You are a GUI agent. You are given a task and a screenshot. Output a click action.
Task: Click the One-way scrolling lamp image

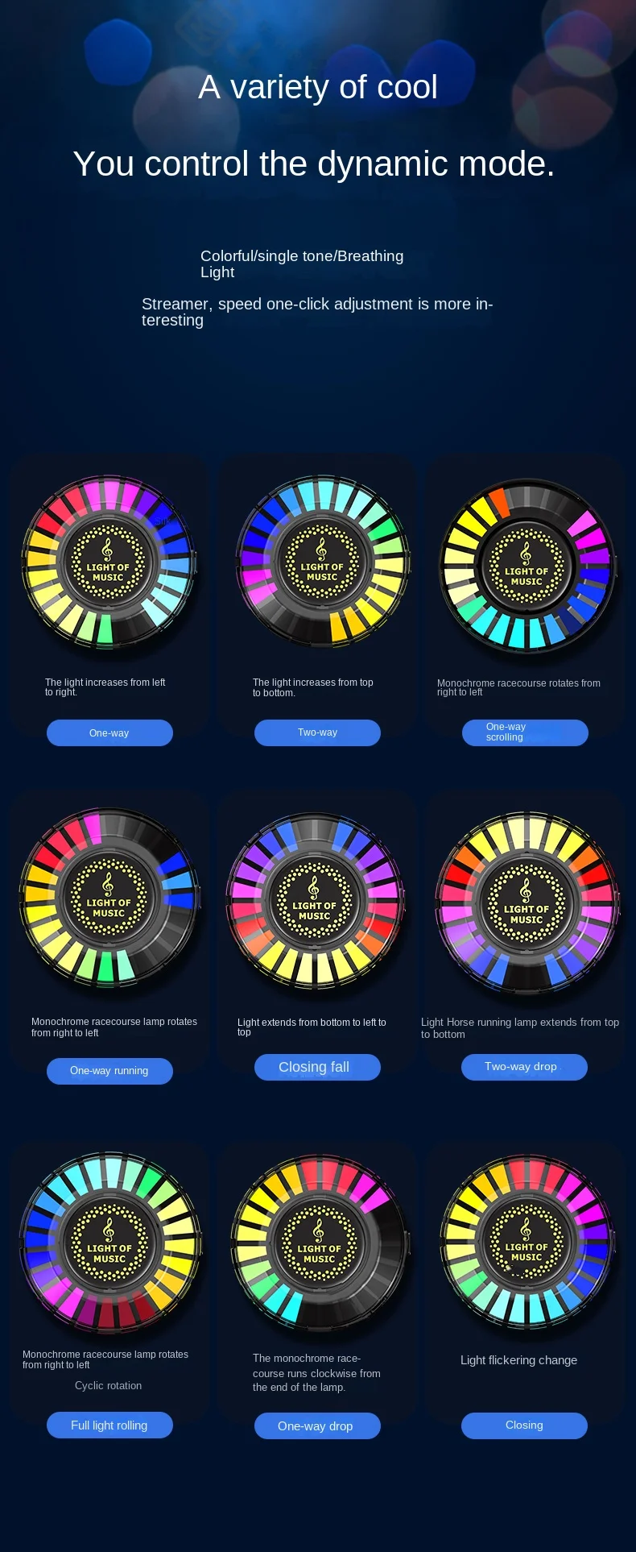[527, 566]
